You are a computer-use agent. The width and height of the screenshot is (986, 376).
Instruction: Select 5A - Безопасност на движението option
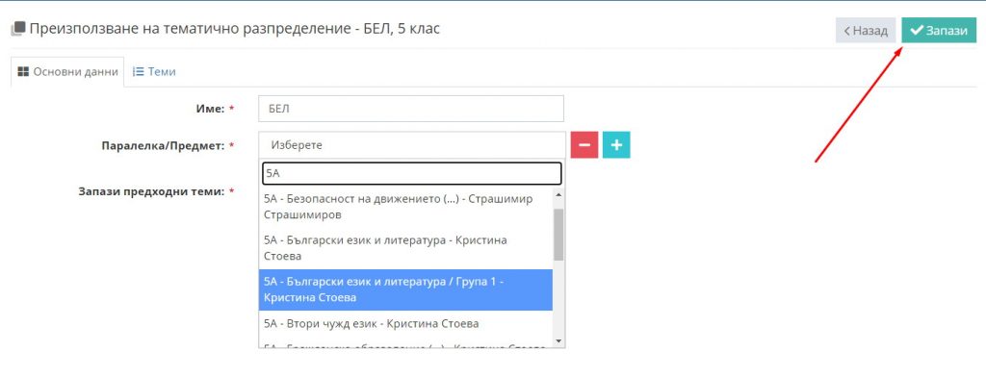coord(405,207)
